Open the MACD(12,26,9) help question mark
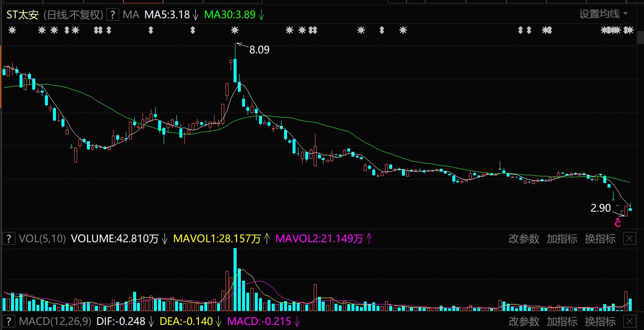 pyautogui.click(x=8, y=321)
